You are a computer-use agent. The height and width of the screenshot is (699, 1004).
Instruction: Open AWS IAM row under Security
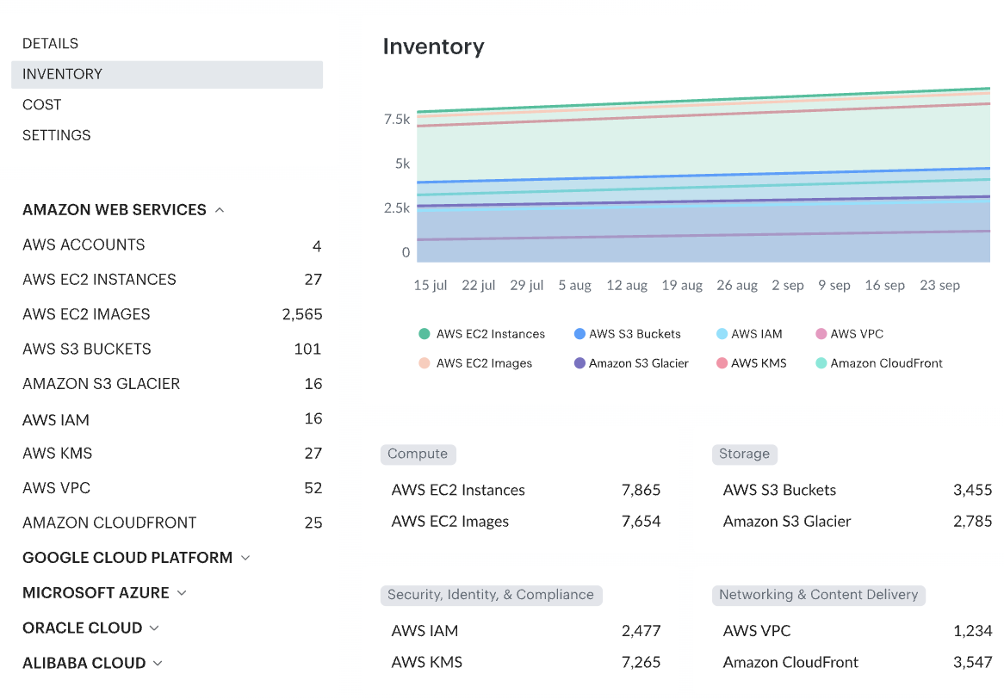(526, 631)
